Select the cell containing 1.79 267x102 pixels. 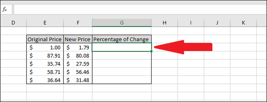click(x=78, y=47)
